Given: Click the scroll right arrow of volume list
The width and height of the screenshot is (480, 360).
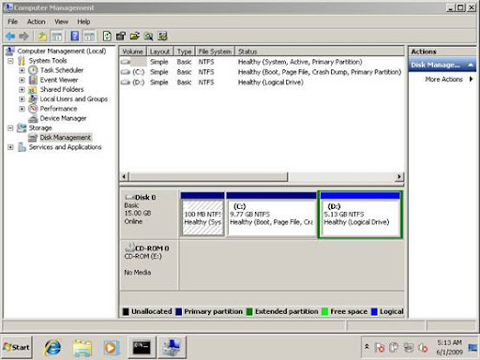Looking at the screenshot, I should pos(399,177).
